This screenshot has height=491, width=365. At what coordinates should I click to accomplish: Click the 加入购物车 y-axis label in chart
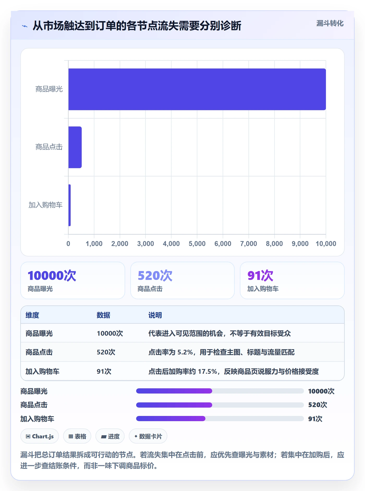coord(46,205)
